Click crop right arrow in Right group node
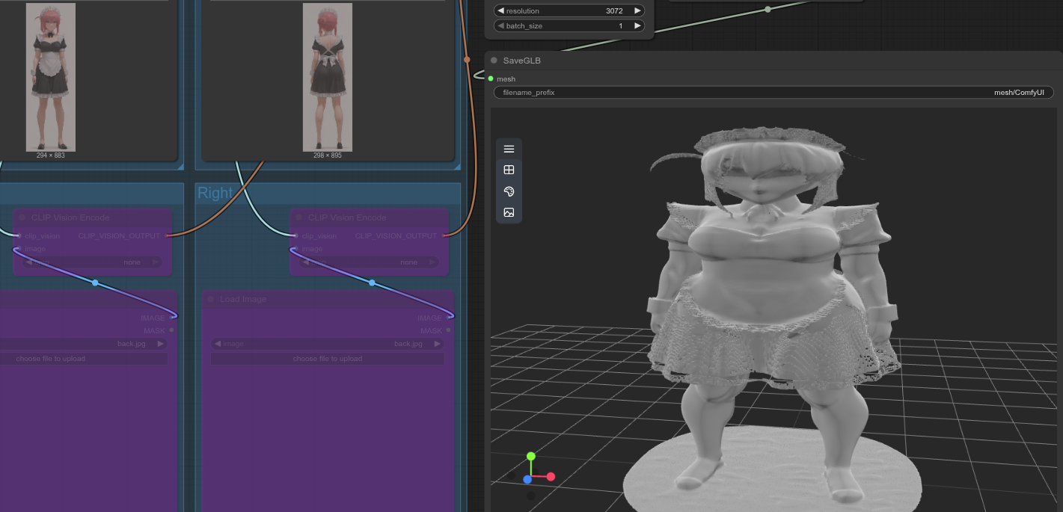1063x512 pixels. (432, 262)
